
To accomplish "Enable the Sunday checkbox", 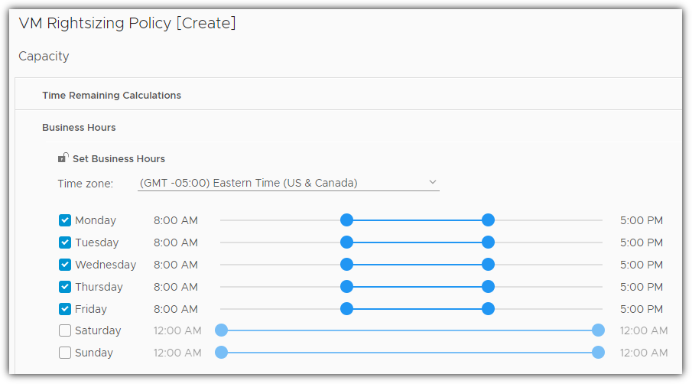I will tap(65, 353).
